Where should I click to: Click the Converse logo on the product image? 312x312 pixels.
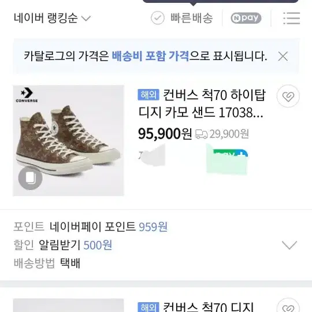tap(27, 95)
